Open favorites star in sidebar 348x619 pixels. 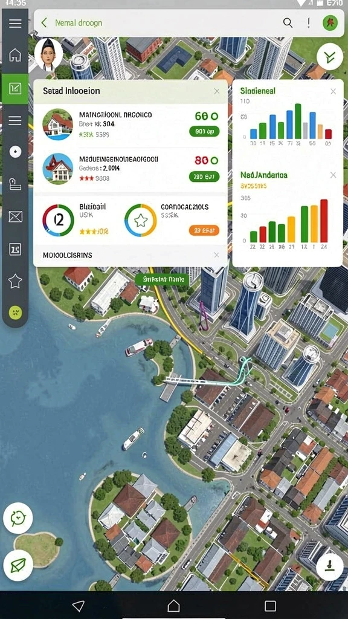[15, 281]
